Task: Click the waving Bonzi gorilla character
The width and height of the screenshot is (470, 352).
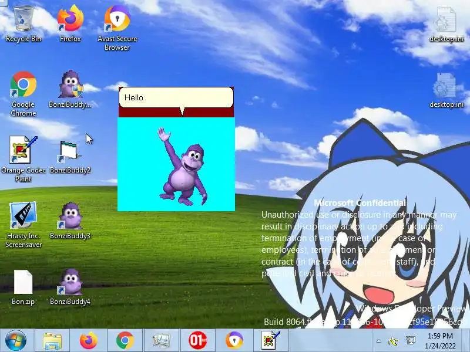Action: [x=183, y=166]
